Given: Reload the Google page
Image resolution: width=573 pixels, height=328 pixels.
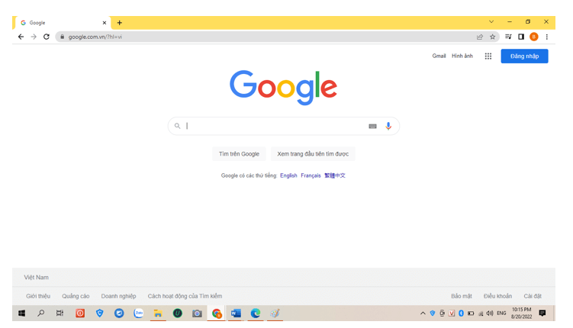Looking at the screenshot, I should click(47, 37).
